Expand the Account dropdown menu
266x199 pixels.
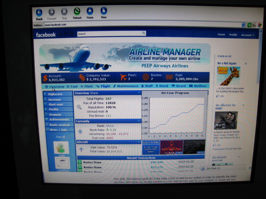(248, 35)
